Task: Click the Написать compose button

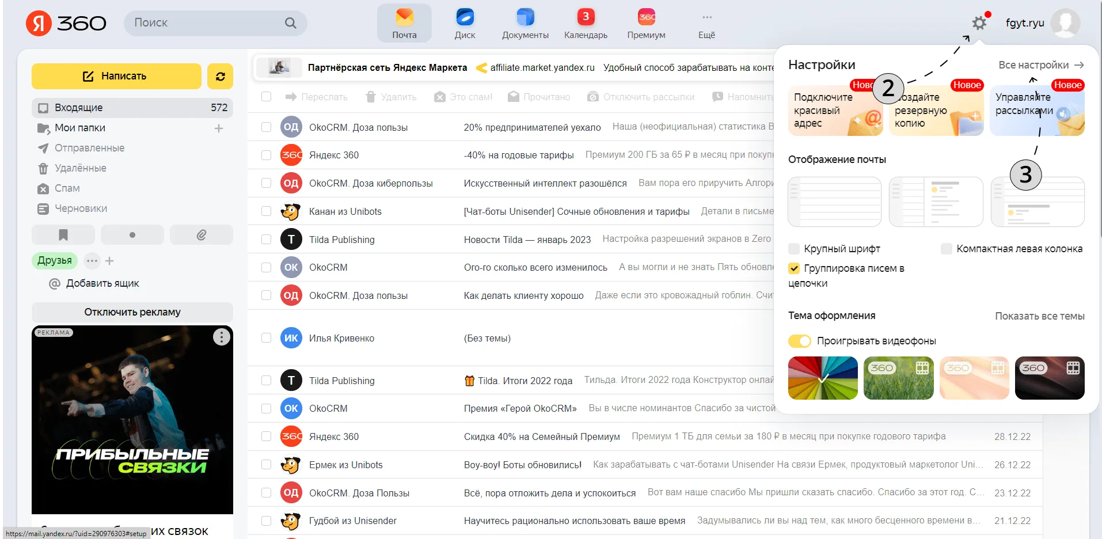Action: pos(116,76)
